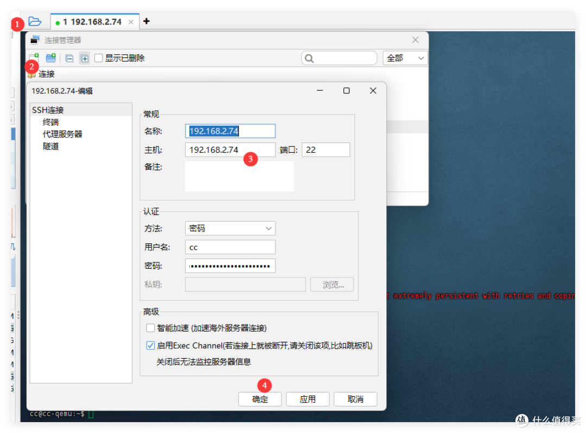
Task: Toggle the 显示已删除 checkbox
Action: click(99, 58)
